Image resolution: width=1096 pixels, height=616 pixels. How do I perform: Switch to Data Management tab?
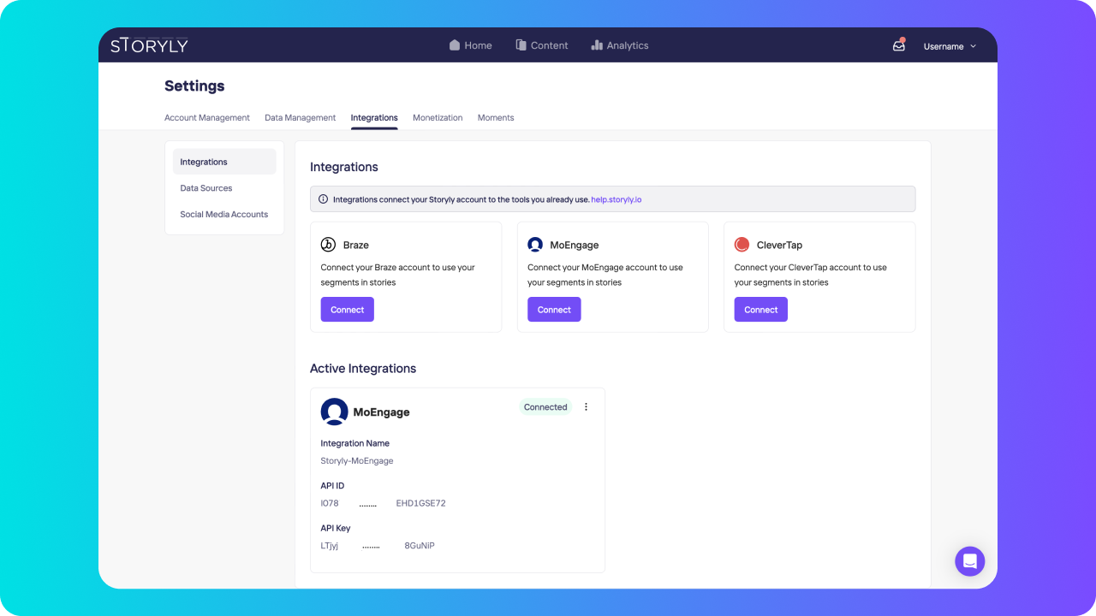click(301, 118)
